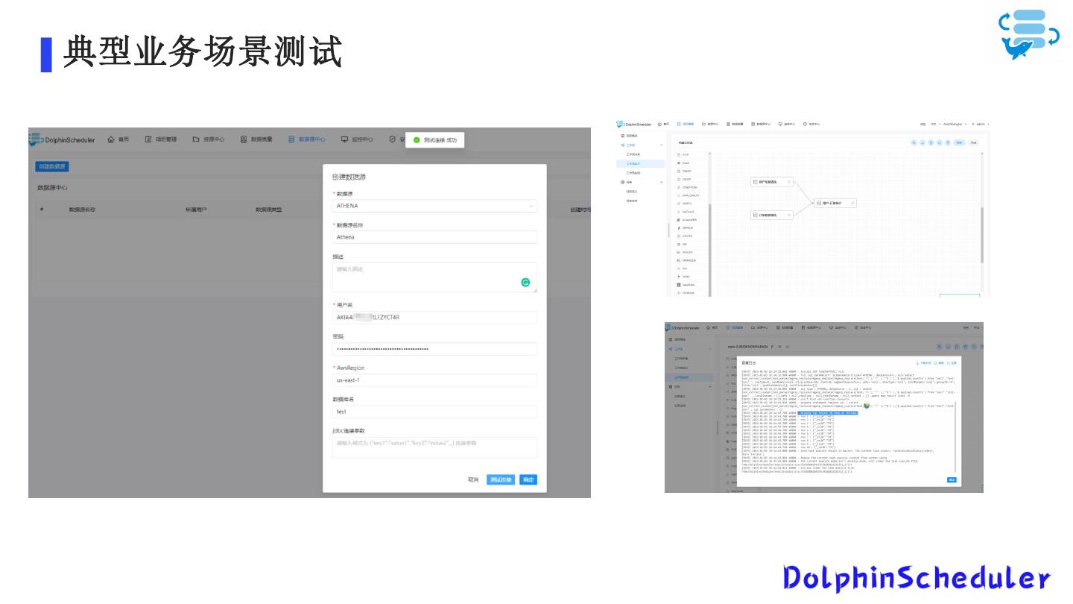Click the delete icon in DAG toolbar
Screen dimensions: 1073x604
pyautogui.click(x=930, y=142)
